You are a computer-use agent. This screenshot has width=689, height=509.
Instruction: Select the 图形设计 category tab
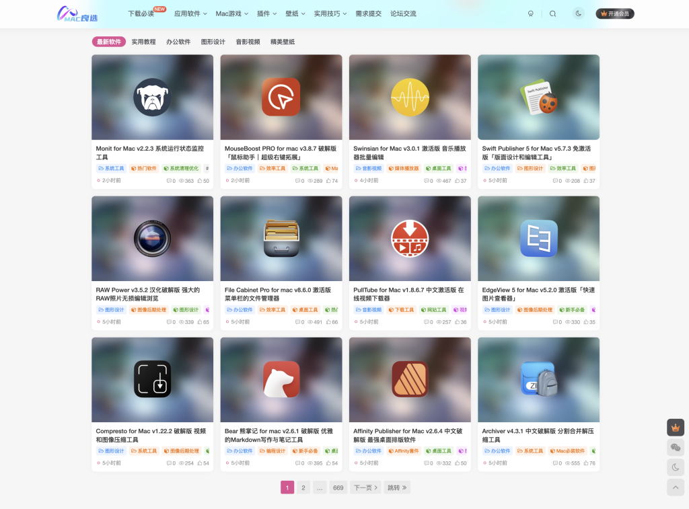[213, 42]
